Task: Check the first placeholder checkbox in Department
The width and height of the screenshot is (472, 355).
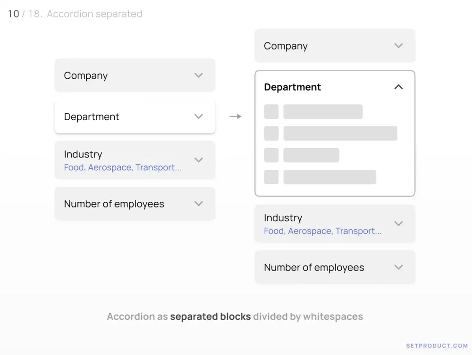Action: coord(271,112)
